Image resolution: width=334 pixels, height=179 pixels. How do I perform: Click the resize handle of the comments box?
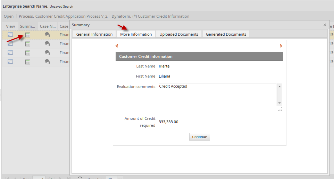pyautogui.click(x=280, y=109)
